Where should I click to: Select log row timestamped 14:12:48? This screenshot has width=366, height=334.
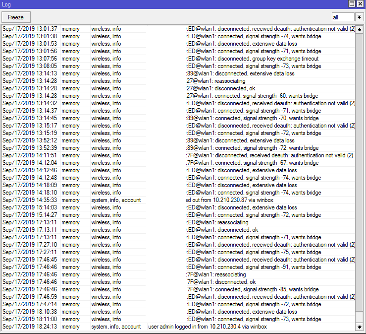[179, 178]
